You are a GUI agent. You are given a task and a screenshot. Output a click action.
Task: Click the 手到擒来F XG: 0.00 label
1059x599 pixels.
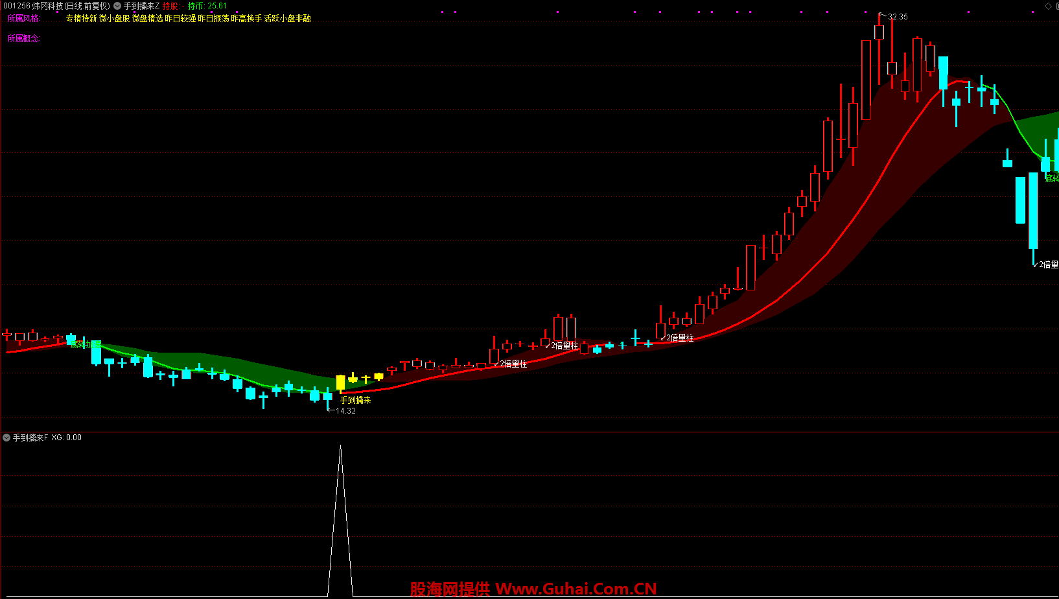coord(47,438)
